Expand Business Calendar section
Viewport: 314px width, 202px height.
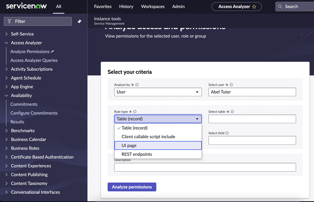pyautogui.click(x=7, y=139)
